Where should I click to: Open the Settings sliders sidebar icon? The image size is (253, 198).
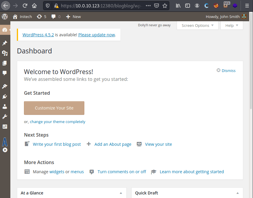5,127
